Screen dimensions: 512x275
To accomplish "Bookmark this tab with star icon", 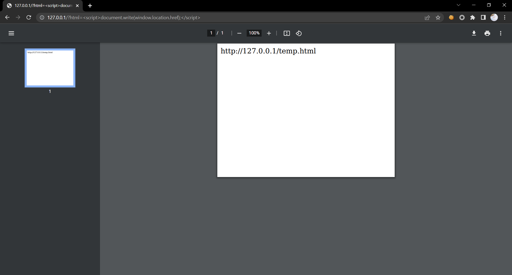I will [438, 17].
